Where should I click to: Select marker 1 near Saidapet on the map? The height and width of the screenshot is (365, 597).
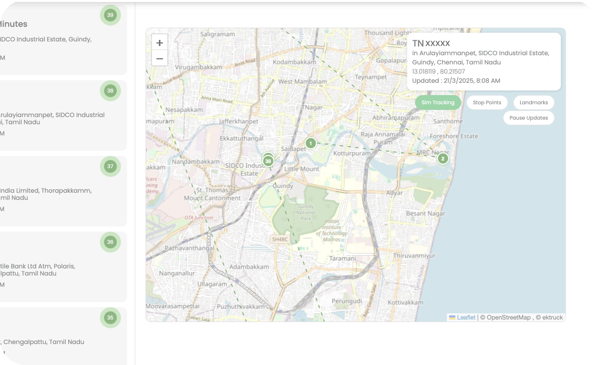pyautogui.click(x=311, y=143)
